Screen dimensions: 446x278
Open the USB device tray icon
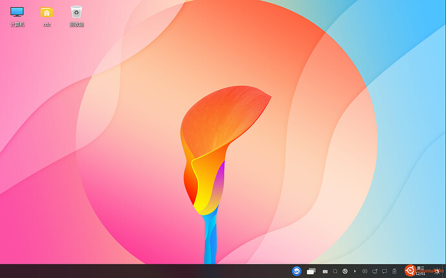pos(394,272)
